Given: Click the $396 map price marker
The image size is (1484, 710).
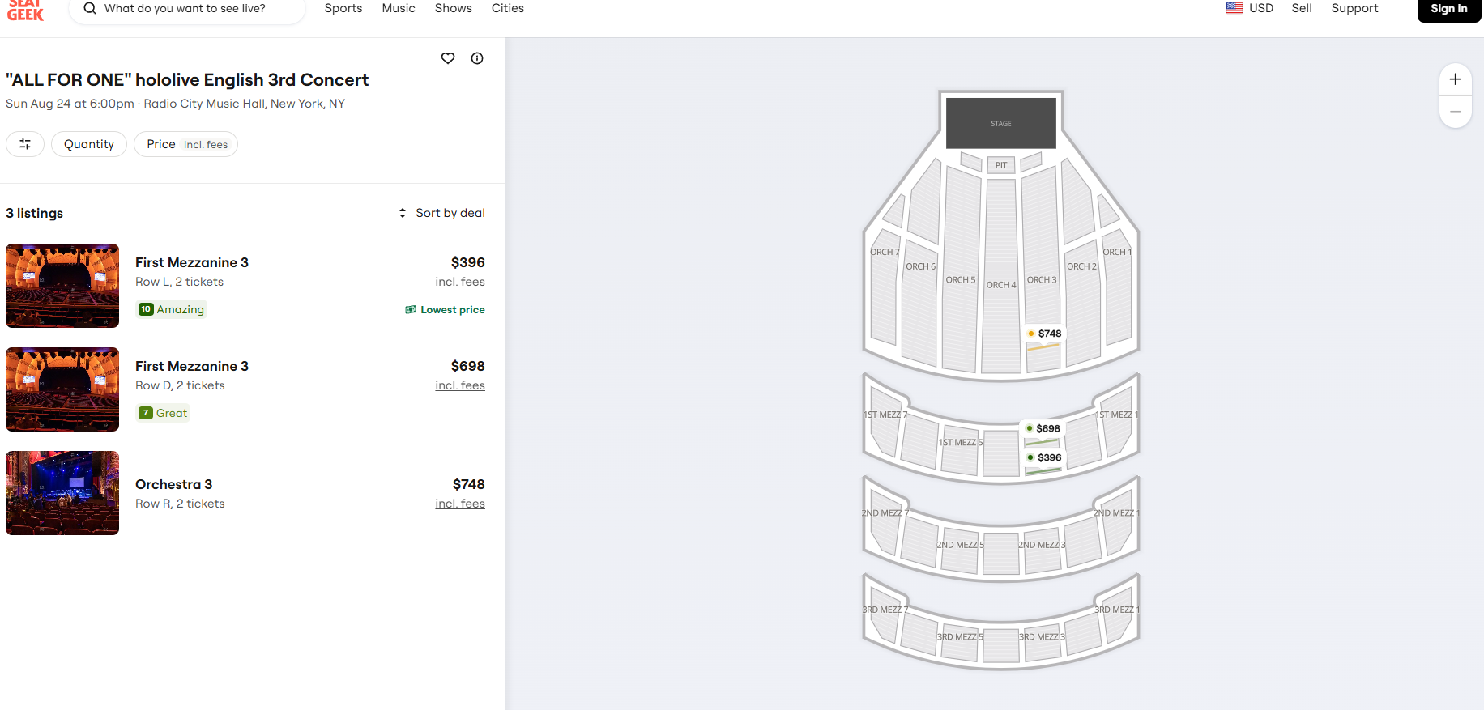Looking at the screenshot, I should tap(1044, 457).
